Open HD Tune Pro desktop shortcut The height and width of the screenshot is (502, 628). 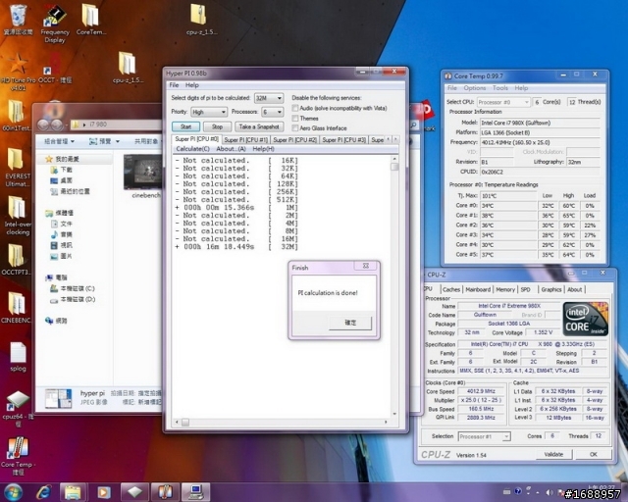pos(18,72)
